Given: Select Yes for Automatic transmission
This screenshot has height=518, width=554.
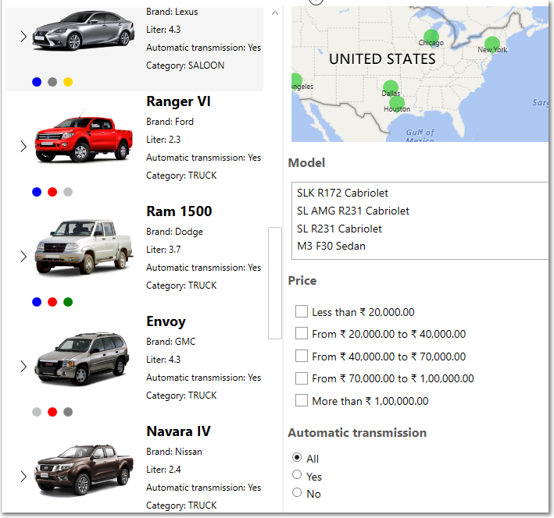Looking at the screenshot, I should (x=297, y=475).
